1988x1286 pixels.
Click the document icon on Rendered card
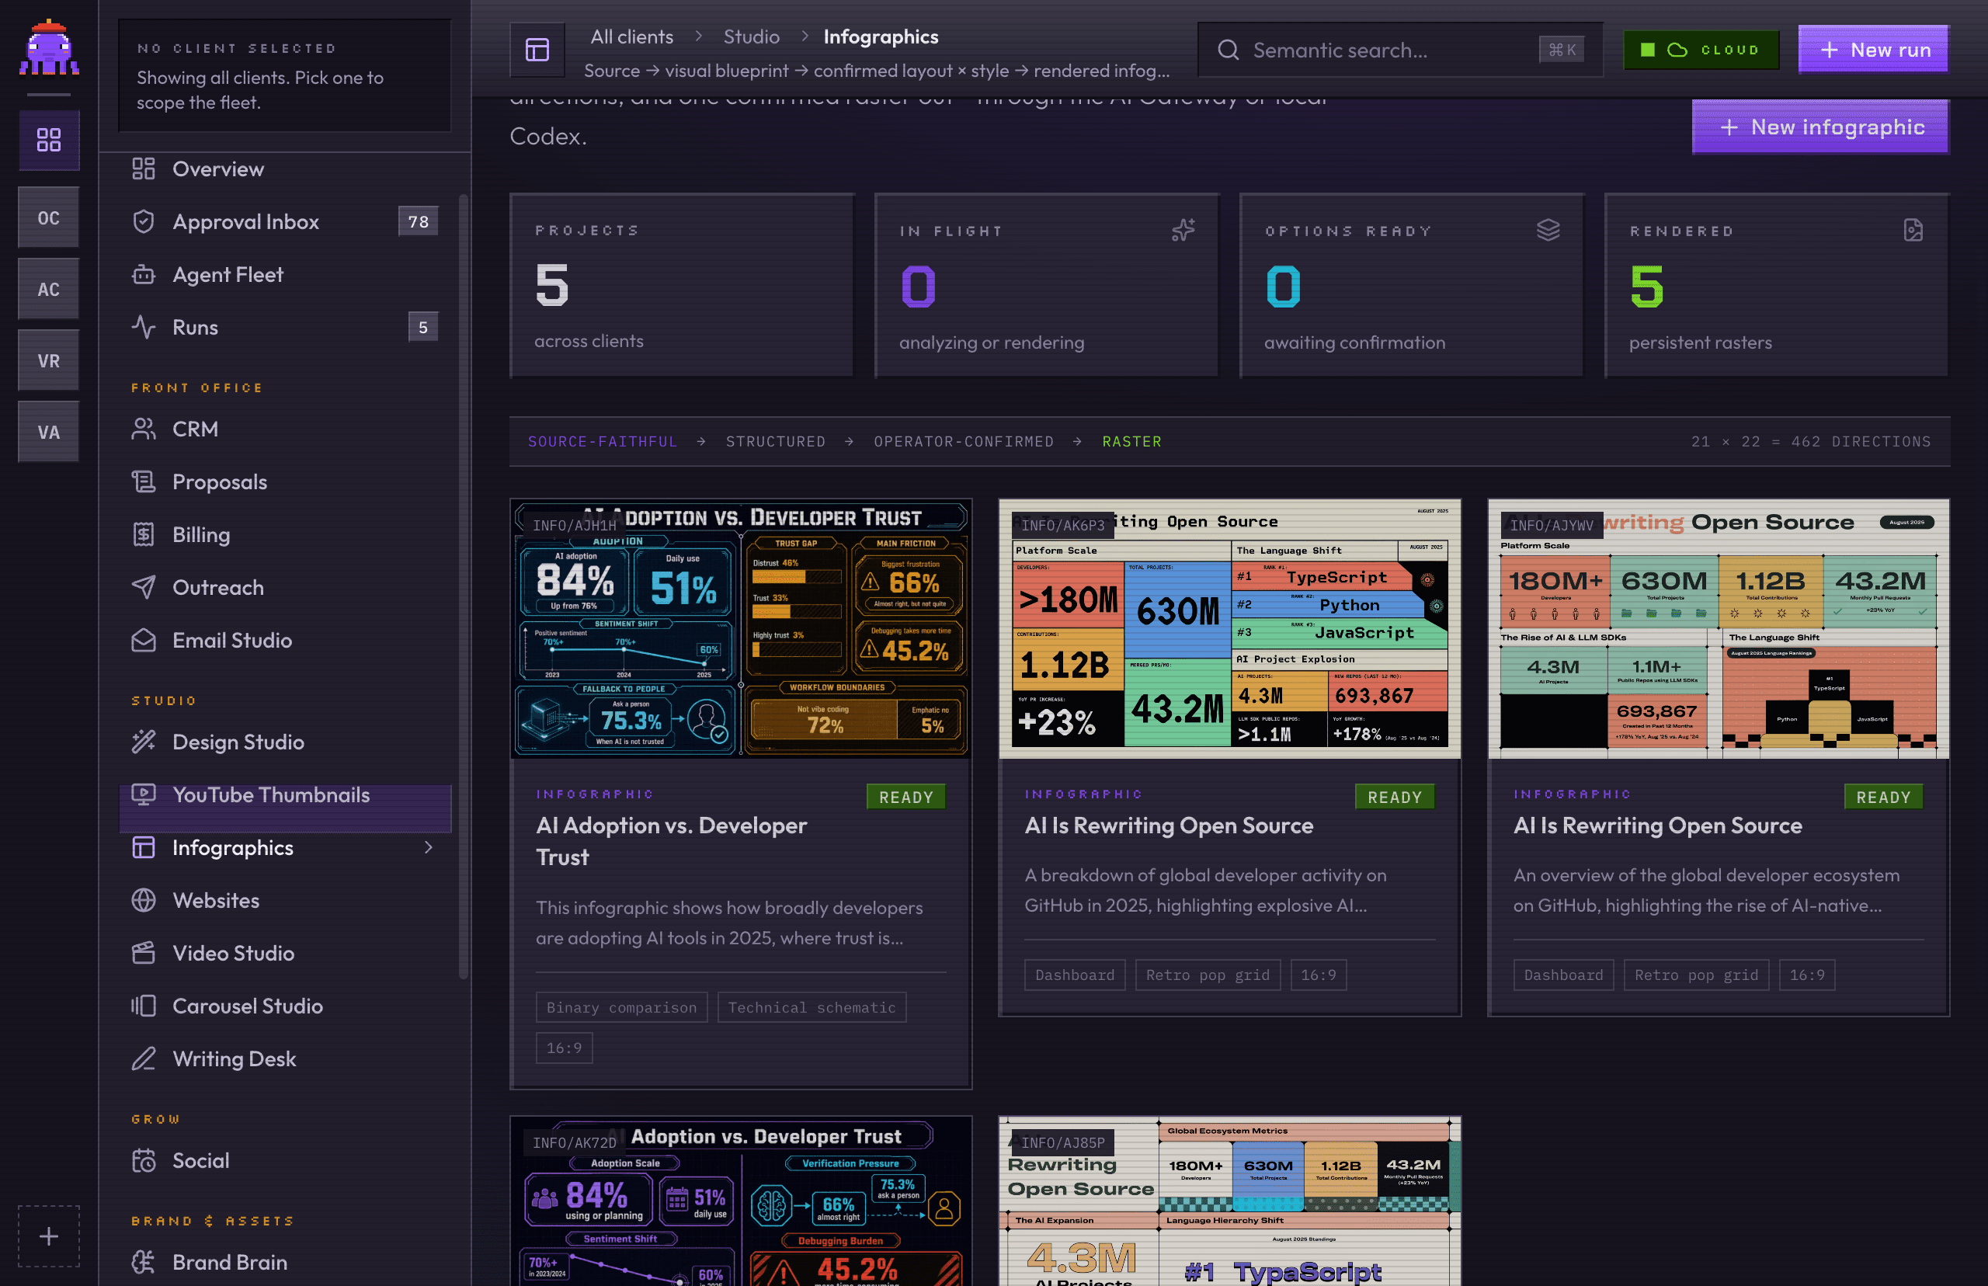[x=1913, y=230]
